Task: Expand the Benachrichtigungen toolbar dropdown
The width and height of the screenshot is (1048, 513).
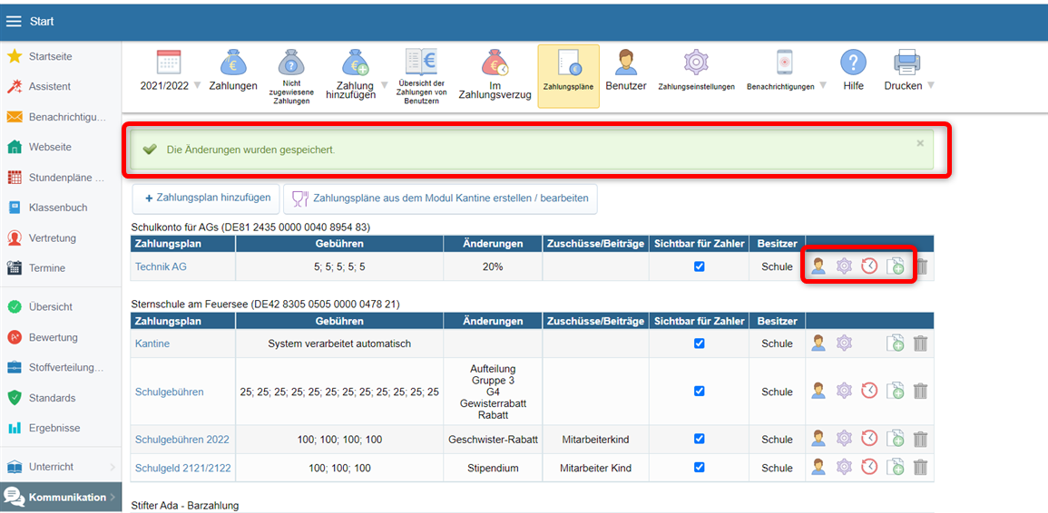Action: click(823, 87)
